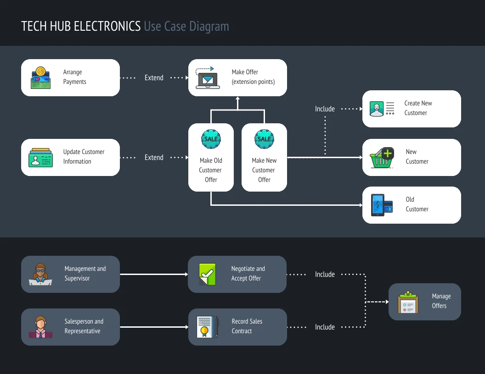The width and height of the screenshot is (485, 374).
Task: Click the money payment icon on Arrange Payments
Action: [40, 77]
